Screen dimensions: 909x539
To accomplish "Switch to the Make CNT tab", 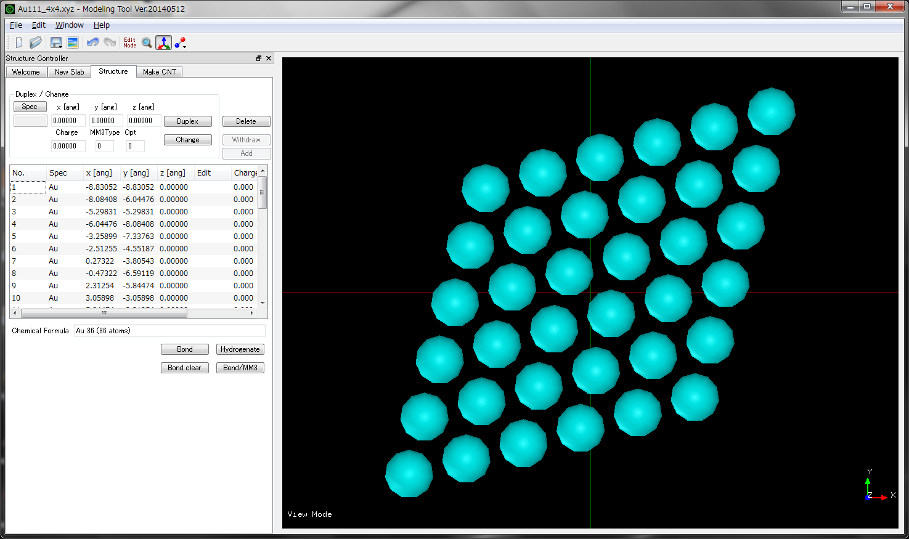I will point(159,72).
